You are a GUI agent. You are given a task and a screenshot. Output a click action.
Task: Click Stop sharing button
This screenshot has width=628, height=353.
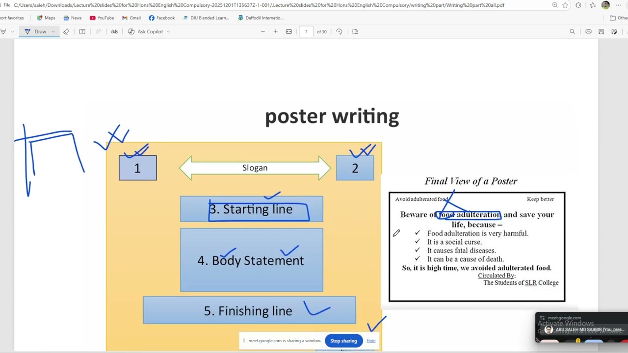click(343, 341)
